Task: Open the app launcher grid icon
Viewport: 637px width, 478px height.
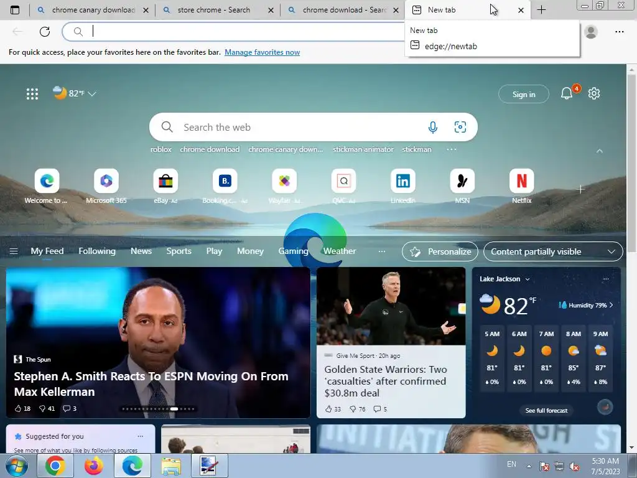Action: (32, 94)
